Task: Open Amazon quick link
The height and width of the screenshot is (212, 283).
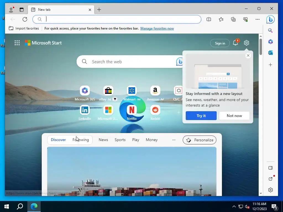Action: tap(155, 93)
